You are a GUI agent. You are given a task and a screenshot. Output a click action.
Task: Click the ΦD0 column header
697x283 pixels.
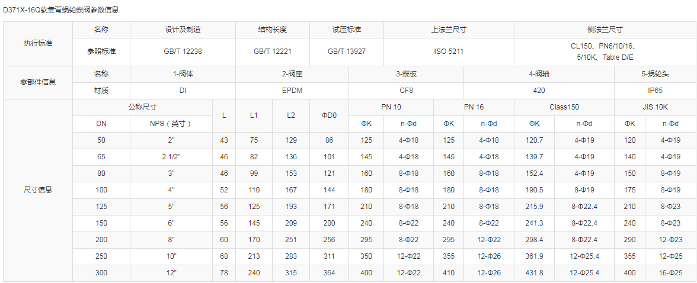pyautogui.click(x=329, y=115)
